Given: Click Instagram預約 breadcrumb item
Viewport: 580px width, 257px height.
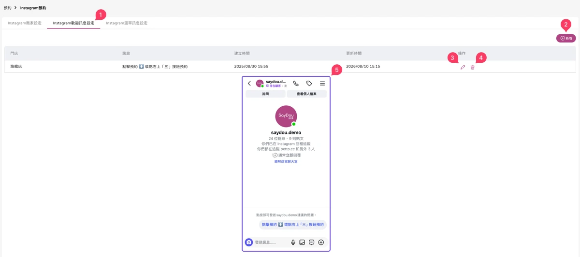Looking at the screenshot, I should click(x=33, y=8).
